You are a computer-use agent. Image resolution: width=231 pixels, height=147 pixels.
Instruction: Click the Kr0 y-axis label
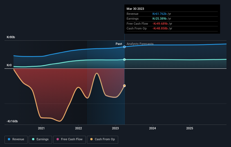[x=9, y=65]
